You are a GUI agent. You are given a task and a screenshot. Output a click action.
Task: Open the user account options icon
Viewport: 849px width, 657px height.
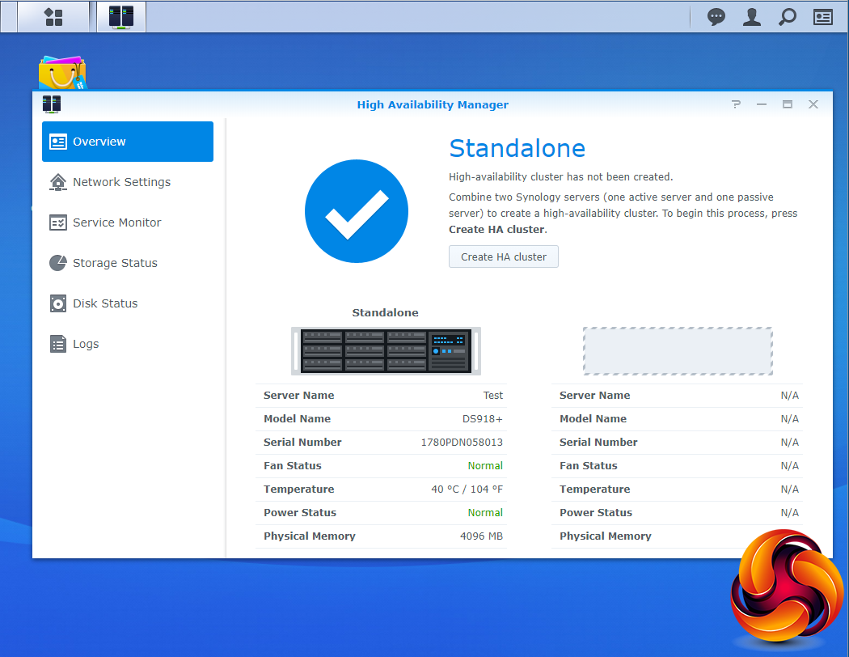tap(751, 17)
